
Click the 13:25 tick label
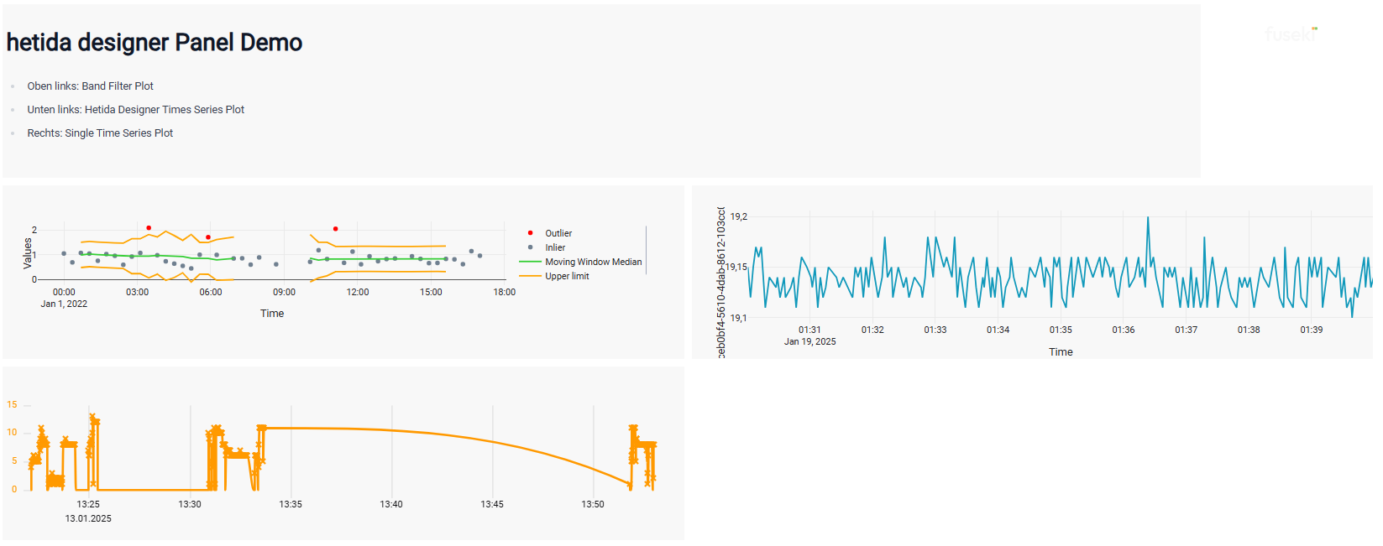pos(88,505)
